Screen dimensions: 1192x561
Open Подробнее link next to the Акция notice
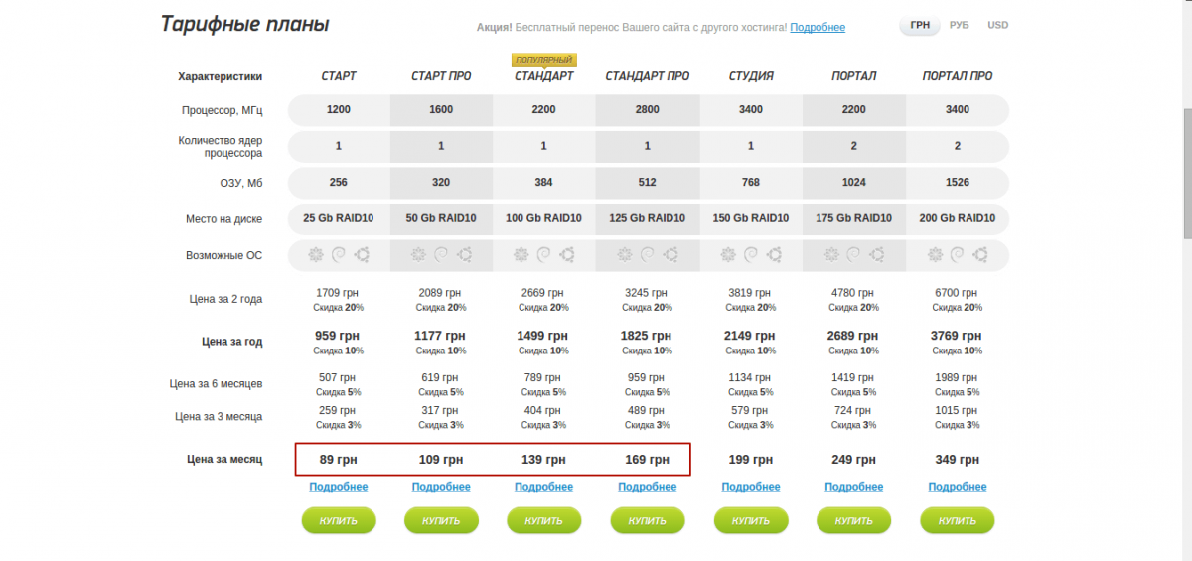818,27
